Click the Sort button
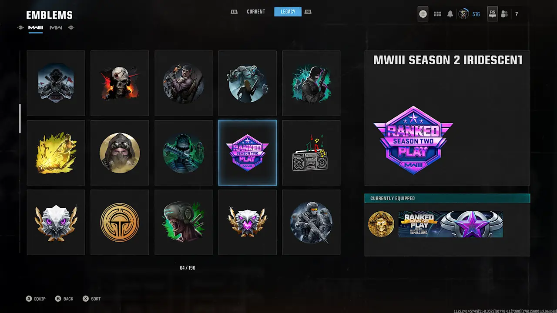This screenshot has width=557, height=313. [x=92, y=299]
